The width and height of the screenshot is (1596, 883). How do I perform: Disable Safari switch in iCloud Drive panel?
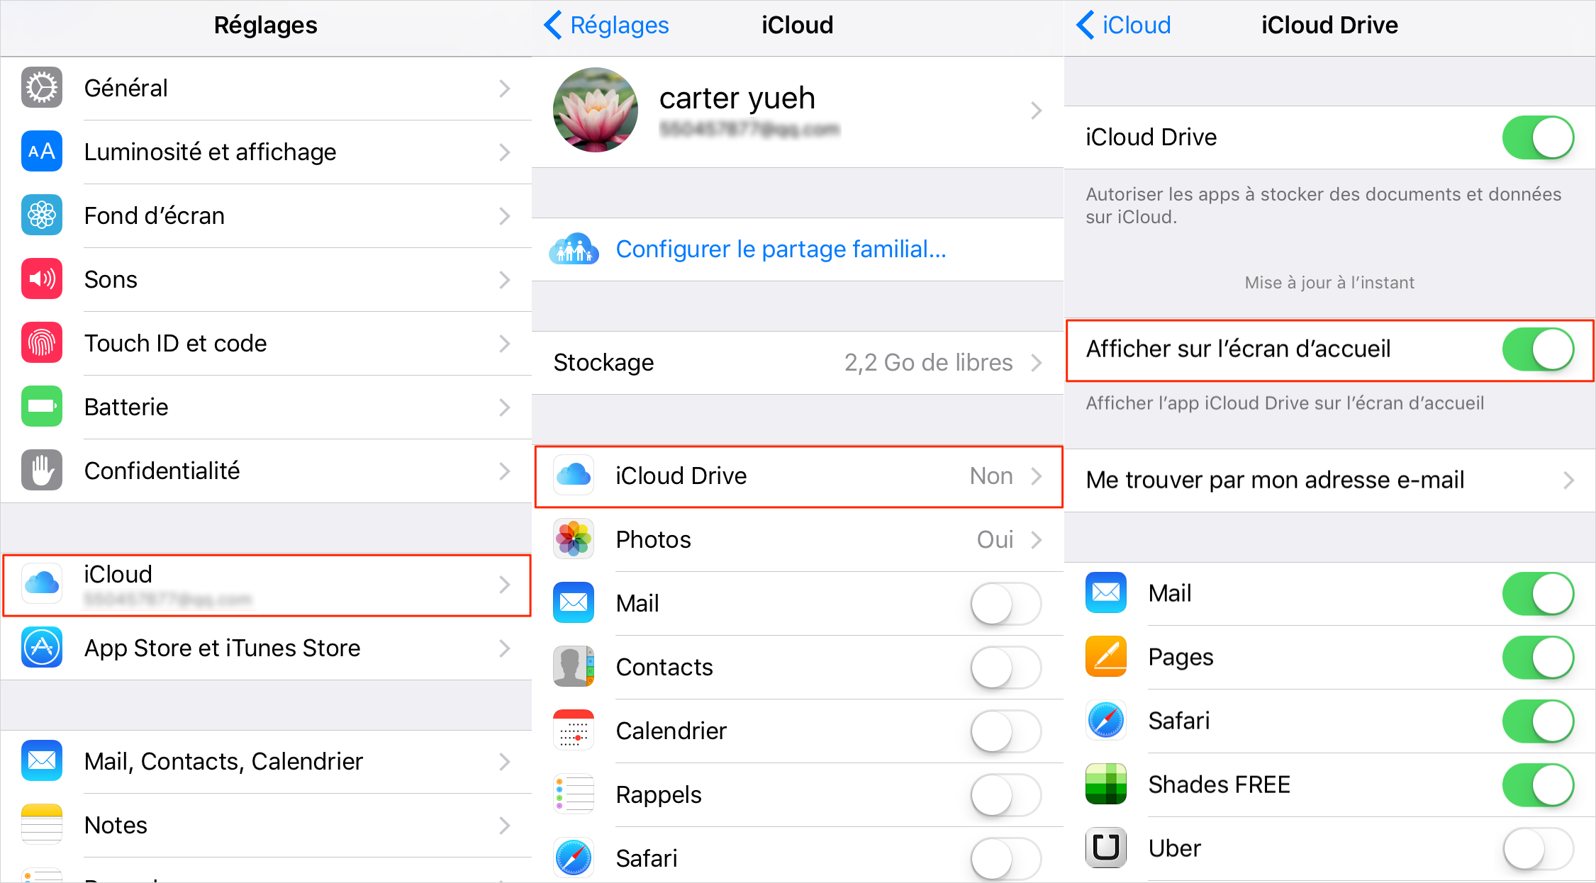coord(1538,721)
